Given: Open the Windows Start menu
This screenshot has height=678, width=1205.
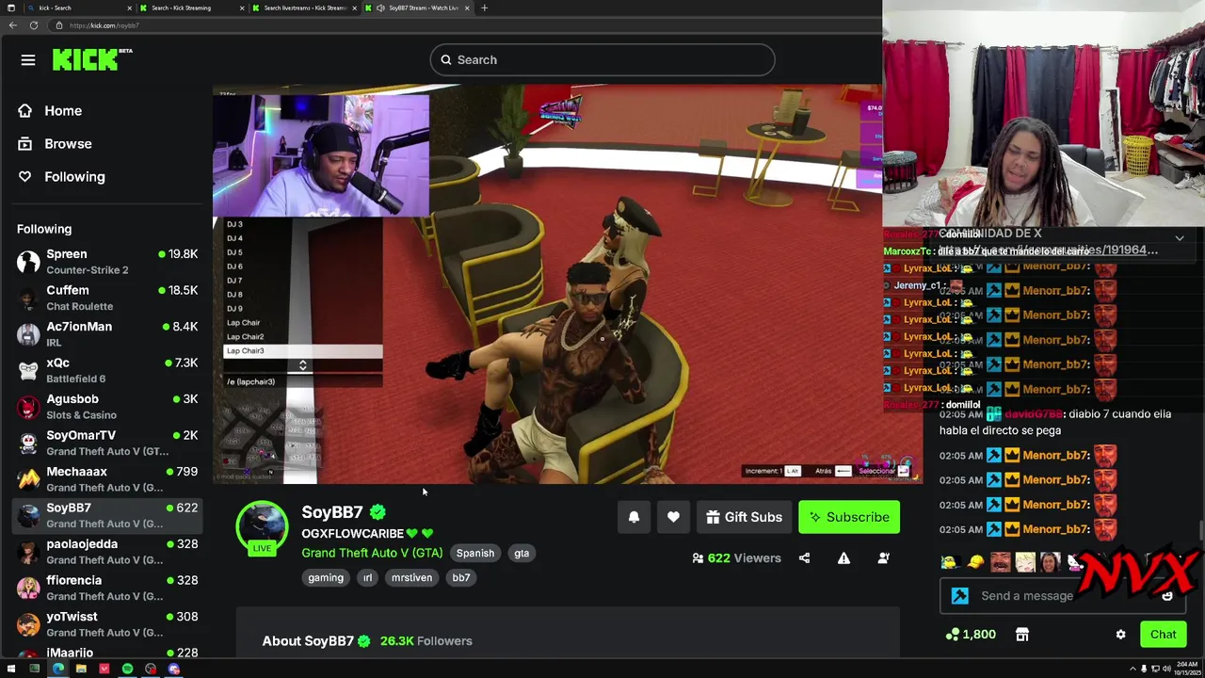Looking at the screenshot, I should click(11, 670).
